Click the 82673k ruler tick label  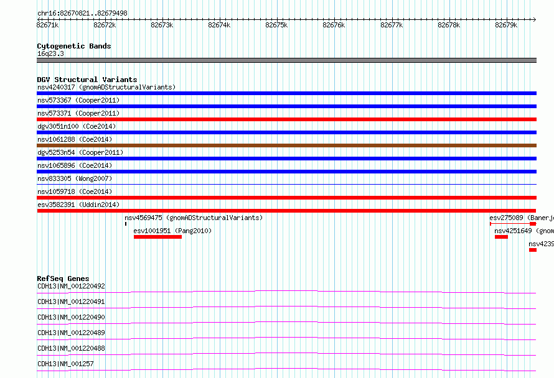162,25
